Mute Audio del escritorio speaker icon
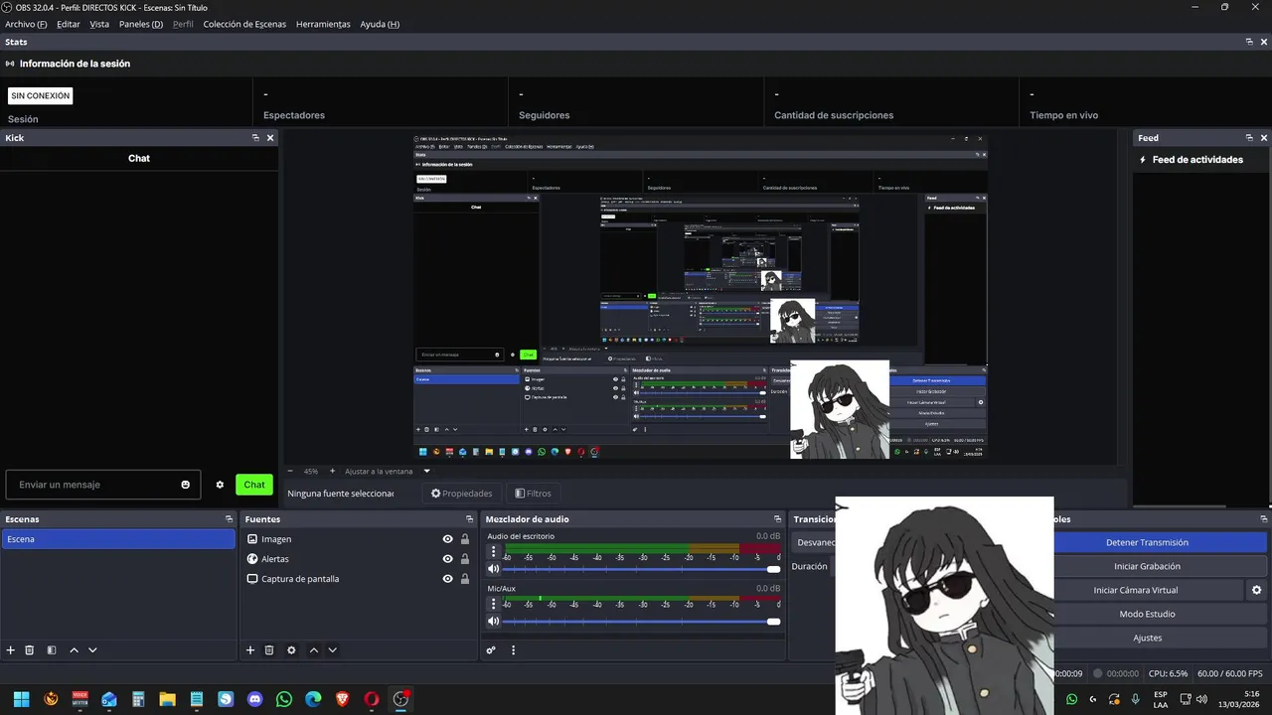This screenshot has height=715, width=1272. [494, 569]
